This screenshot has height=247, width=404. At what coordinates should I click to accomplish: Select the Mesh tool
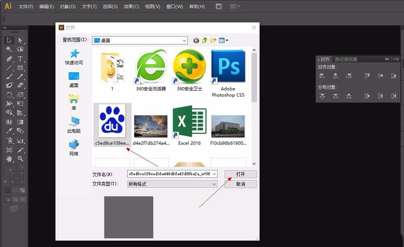point(9,122)
